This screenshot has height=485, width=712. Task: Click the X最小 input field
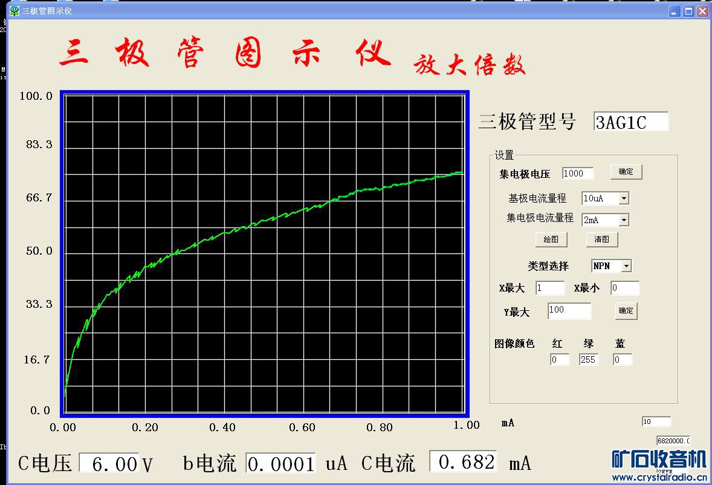[x=625, y=288]
